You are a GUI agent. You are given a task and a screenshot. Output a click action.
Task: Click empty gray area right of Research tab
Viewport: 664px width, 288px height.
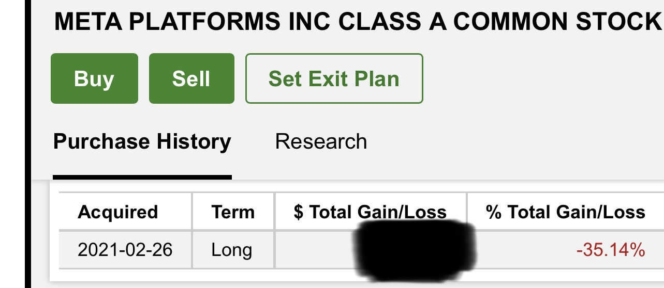(x=512, y=141)
